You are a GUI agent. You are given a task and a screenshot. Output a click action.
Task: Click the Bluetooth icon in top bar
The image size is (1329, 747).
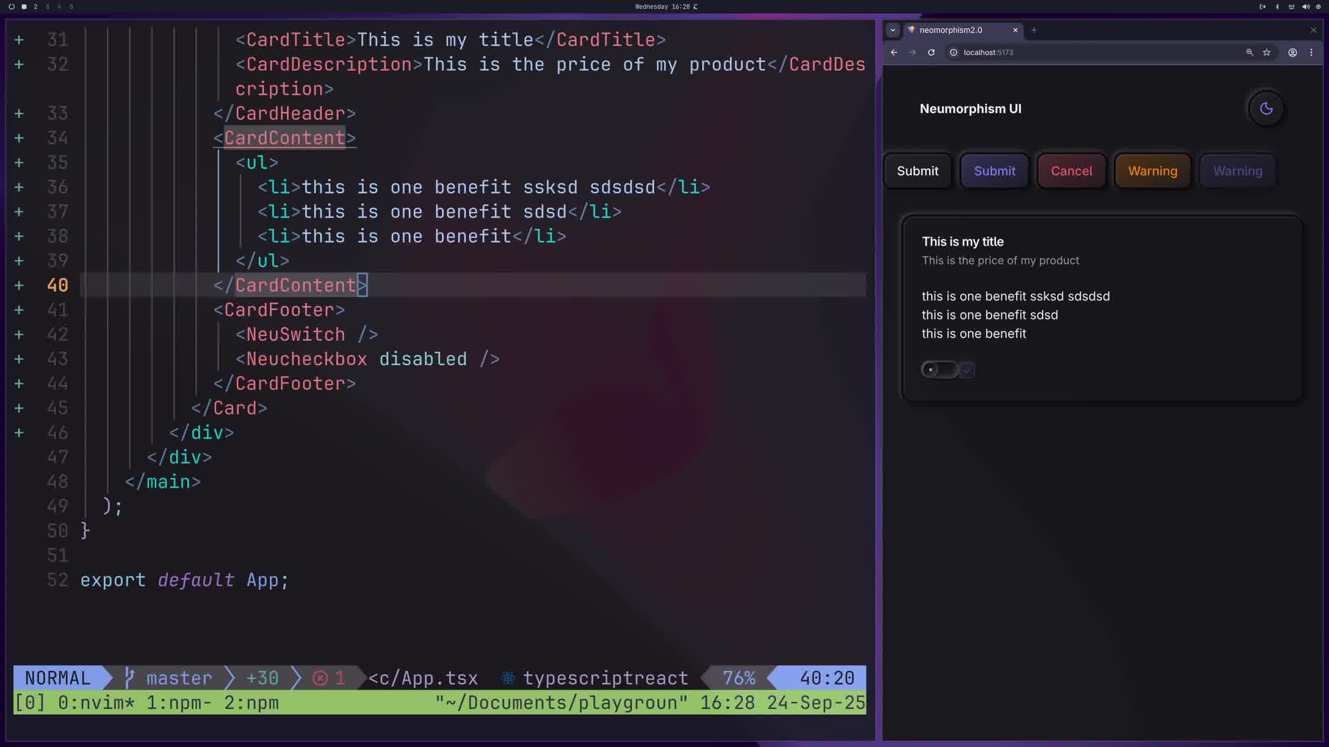[1278, 7]
